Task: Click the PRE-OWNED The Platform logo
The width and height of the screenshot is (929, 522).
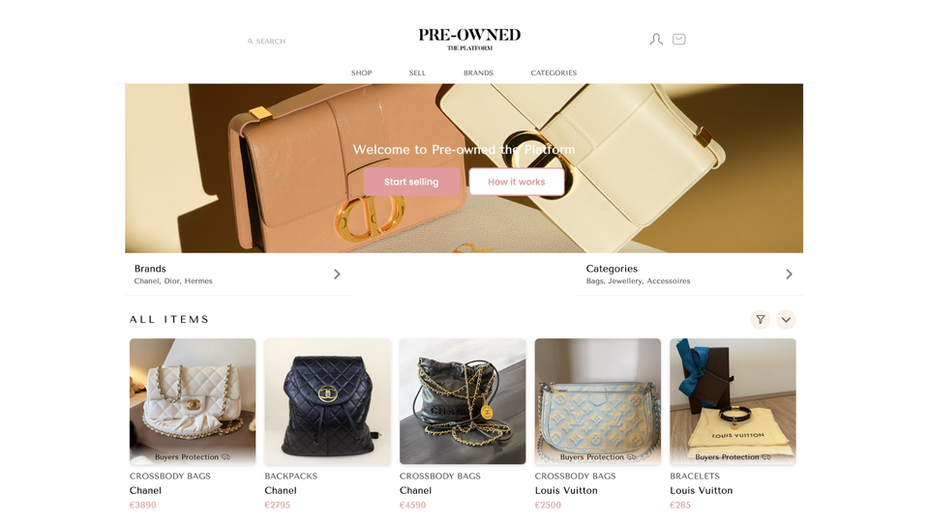Action: [469, 39]
